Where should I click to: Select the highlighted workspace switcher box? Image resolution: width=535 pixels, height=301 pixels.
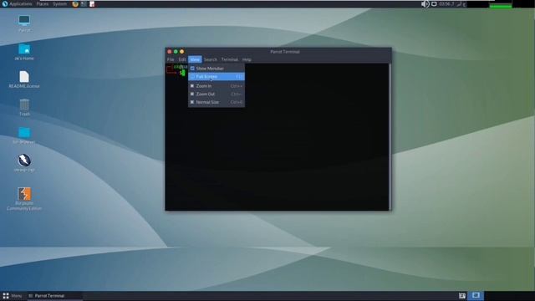[x=476, y=295]
